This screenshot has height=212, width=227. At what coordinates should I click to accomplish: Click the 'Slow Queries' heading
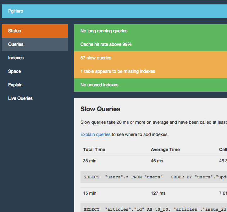tap(100, 109)
